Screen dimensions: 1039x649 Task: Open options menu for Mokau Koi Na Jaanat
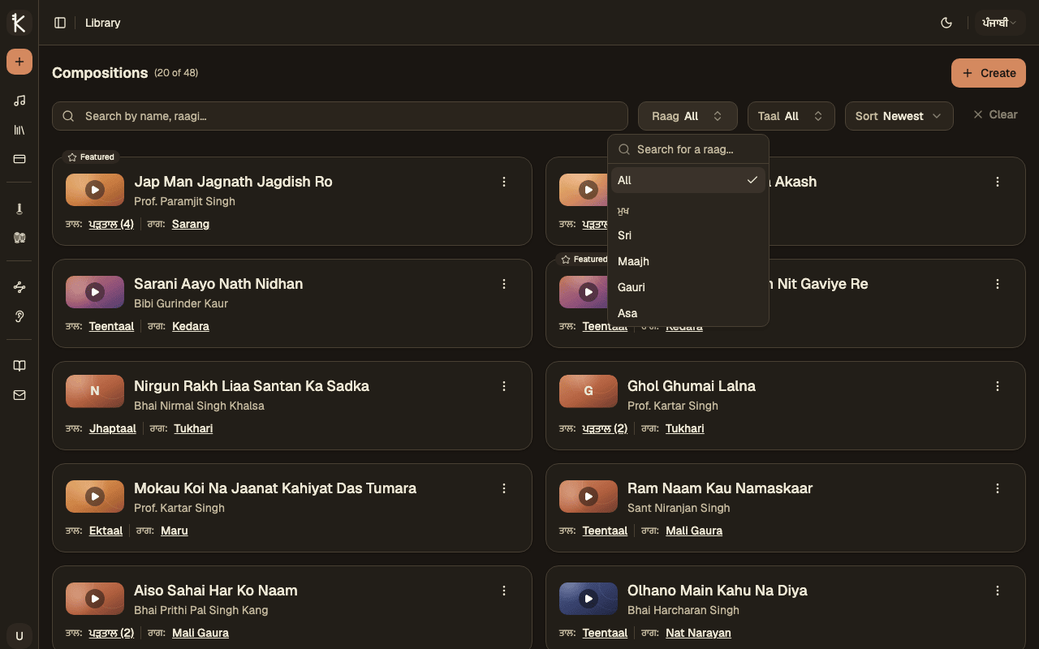point(504,488)
